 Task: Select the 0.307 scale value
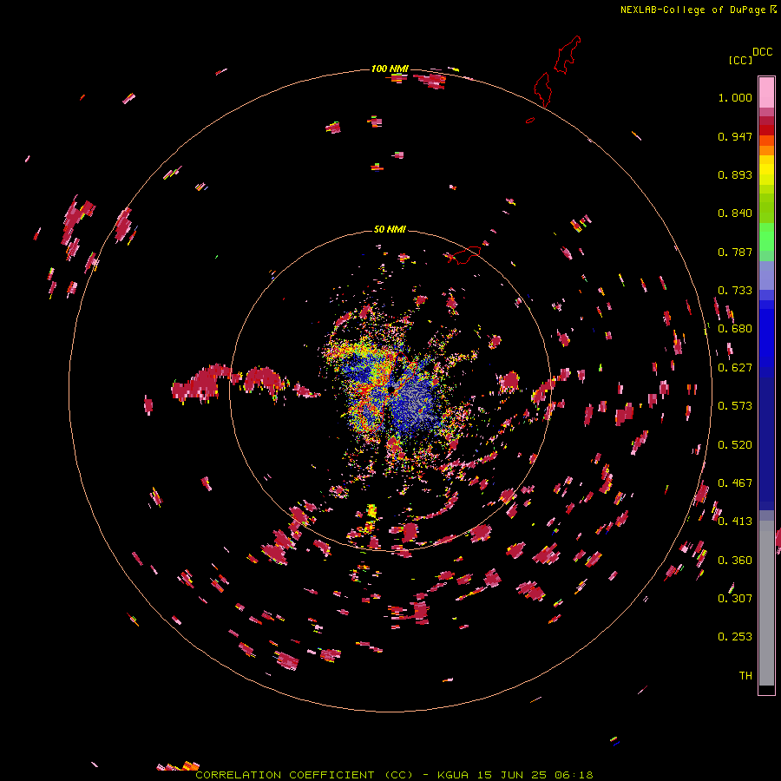735,599
